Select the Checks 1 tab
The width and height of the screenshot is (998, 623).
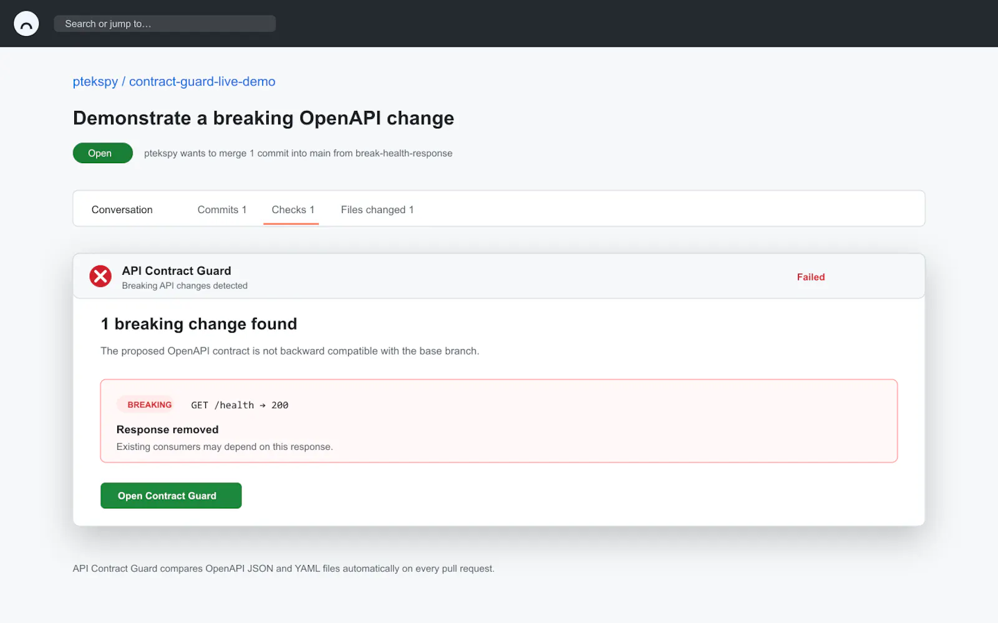(293, 210)
